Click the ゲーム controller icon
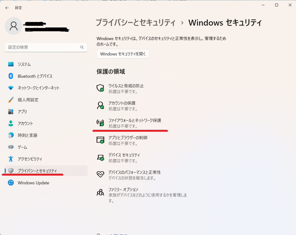The width and height of the screenshot is (296, 235). [x=11, y=147]
